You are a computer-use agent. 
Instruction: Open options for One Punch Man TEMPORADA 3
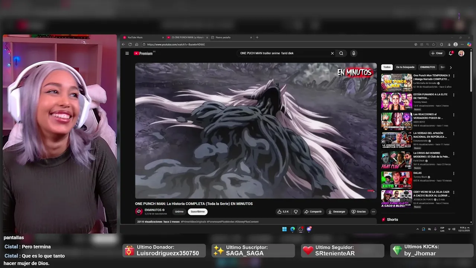[x=454, y=76]
